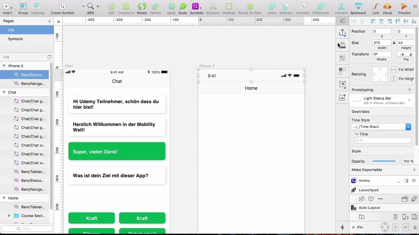Image resolution: width=419 pixels, height=235 pixels.
Task: Select Bars/Naviga... layer under iPhone X
Action: 25,84
